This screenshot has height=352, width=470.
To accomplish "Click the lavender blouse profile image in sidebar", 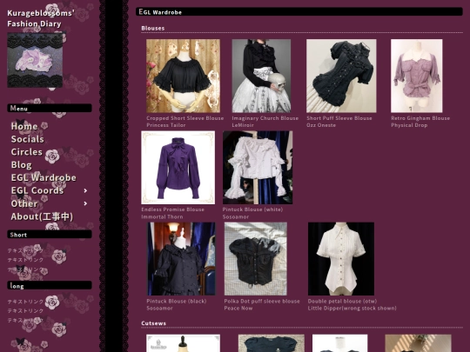I will [35, 60].
